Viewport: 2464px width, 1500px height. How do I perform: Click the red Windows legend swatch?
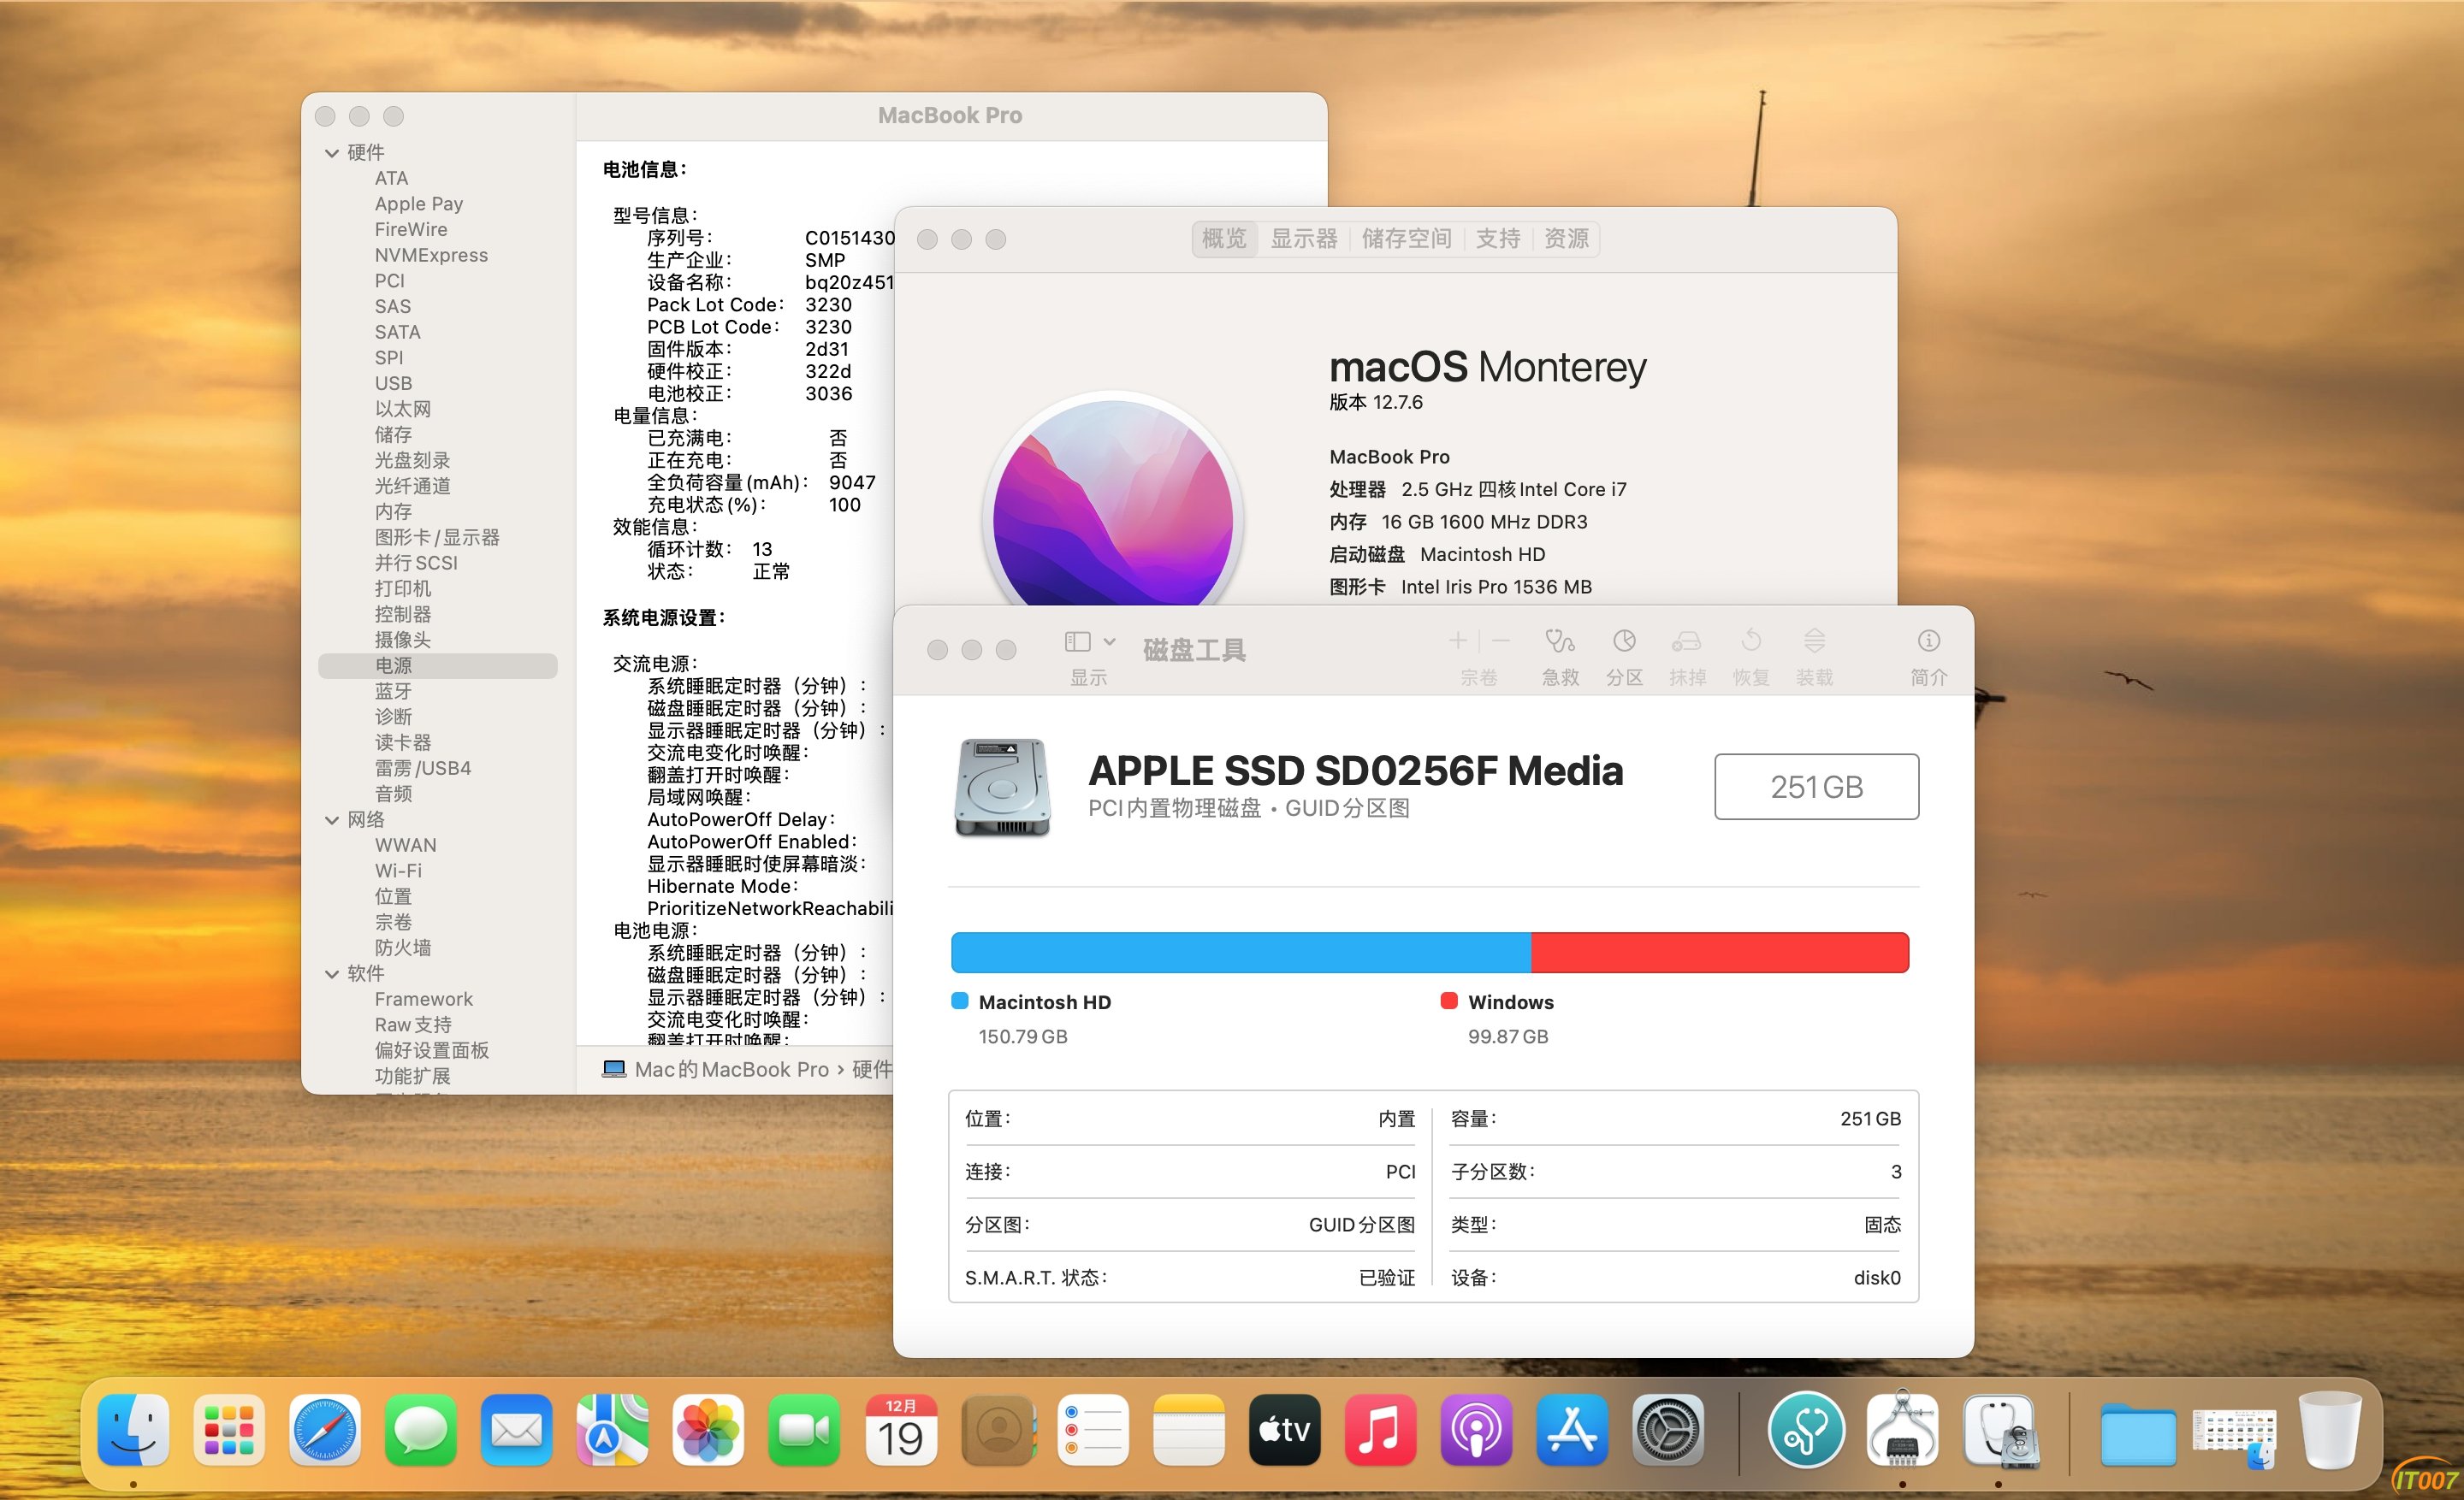pyautogui.click(x=1448, y=1001)
